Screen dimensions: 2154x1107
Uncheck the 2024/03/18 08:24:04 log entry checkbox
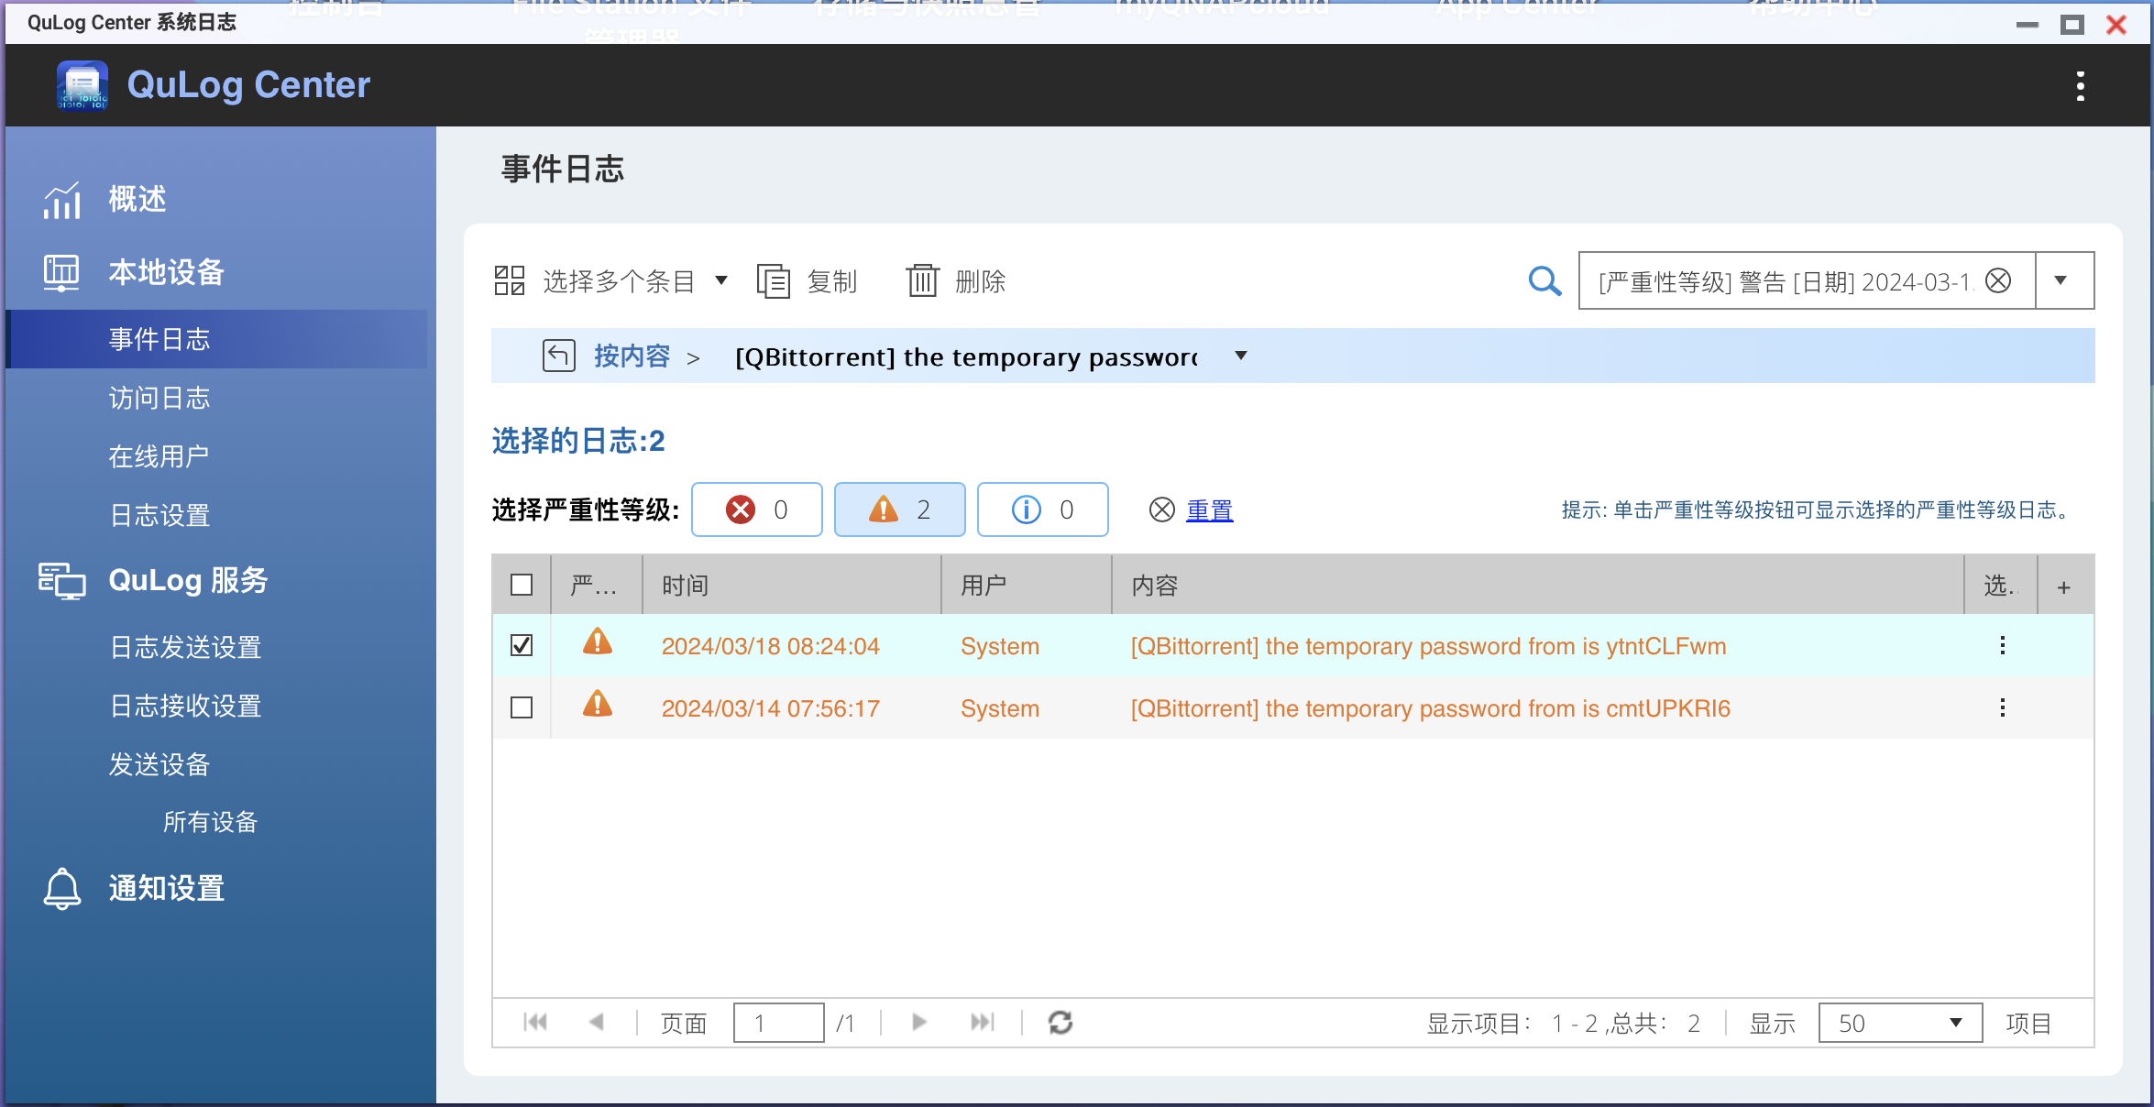[522, 645]
